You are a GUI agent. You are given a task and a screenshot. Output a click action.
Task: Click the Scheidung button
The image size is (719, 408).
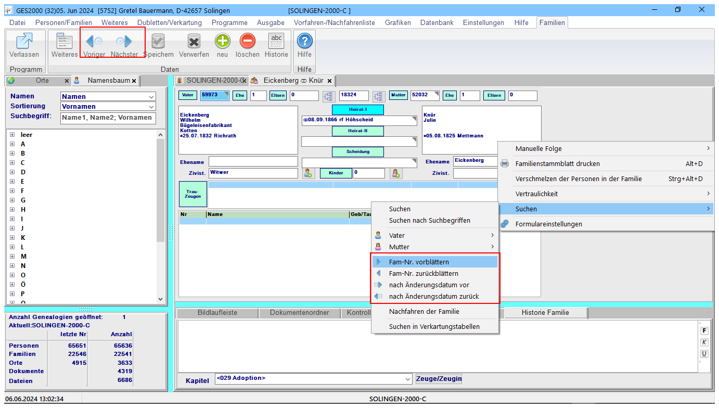pyautogui.click(x=358, y=152)
